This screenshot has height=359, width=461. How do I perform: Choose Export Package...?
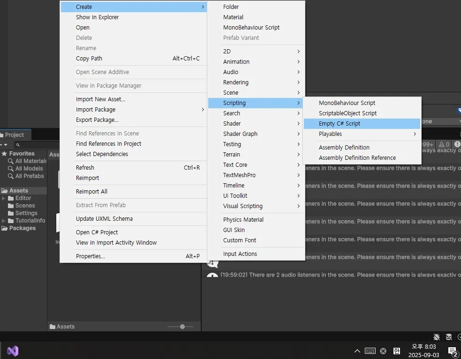click(x=134, y=120)
